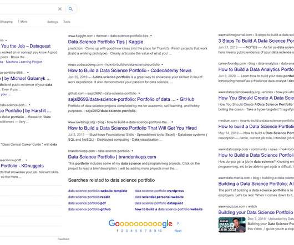Go to results page 2

tap(122, 231)
